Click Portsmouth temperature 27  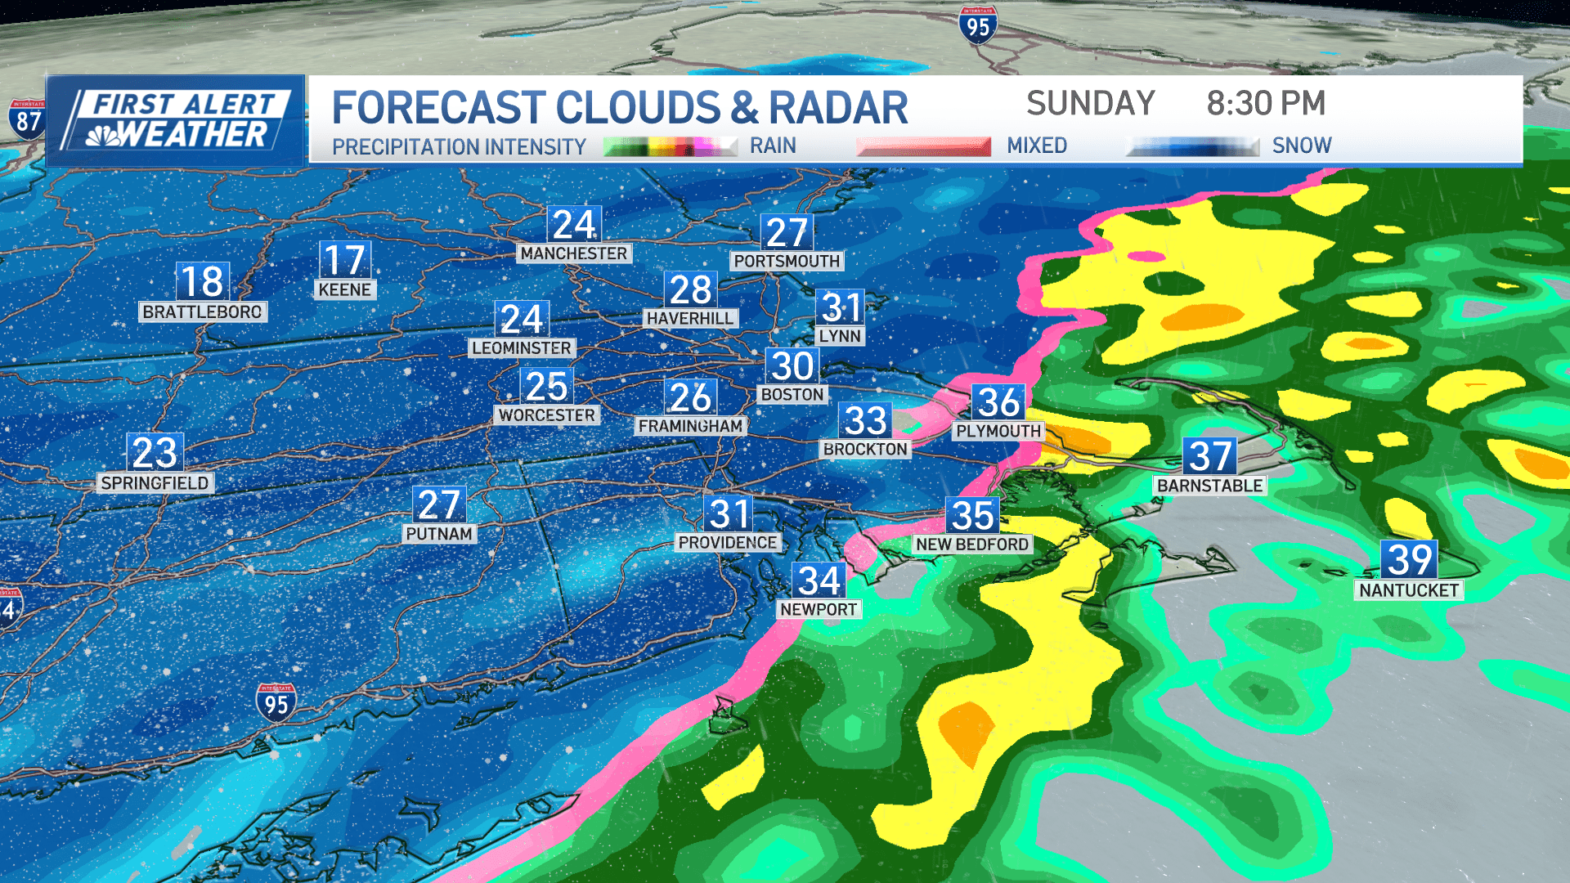(787, 232)
